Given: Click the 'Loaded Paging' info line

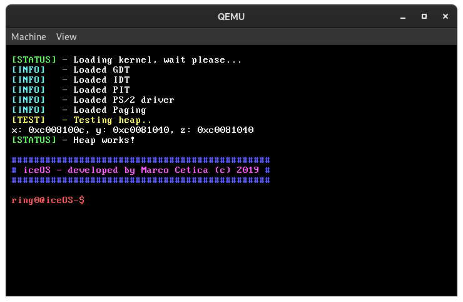Looking at the screenshot, I should coord(109,110).
